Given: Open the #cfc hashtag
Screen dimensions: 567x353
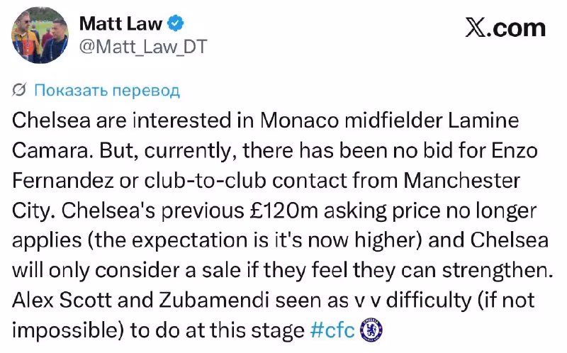Looking at the screenshot, I should click(332, 330).
